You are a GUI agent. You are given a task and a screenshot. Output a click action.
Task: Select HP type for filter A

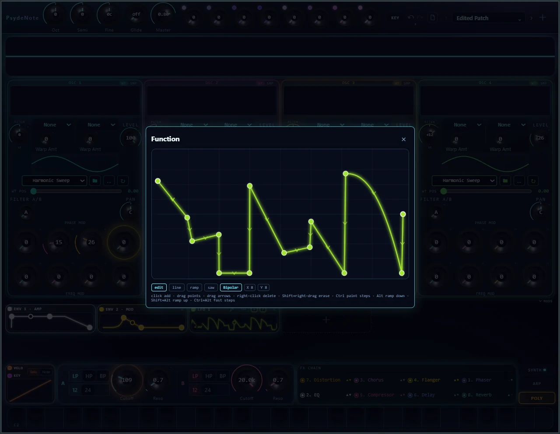pos(89,376)
